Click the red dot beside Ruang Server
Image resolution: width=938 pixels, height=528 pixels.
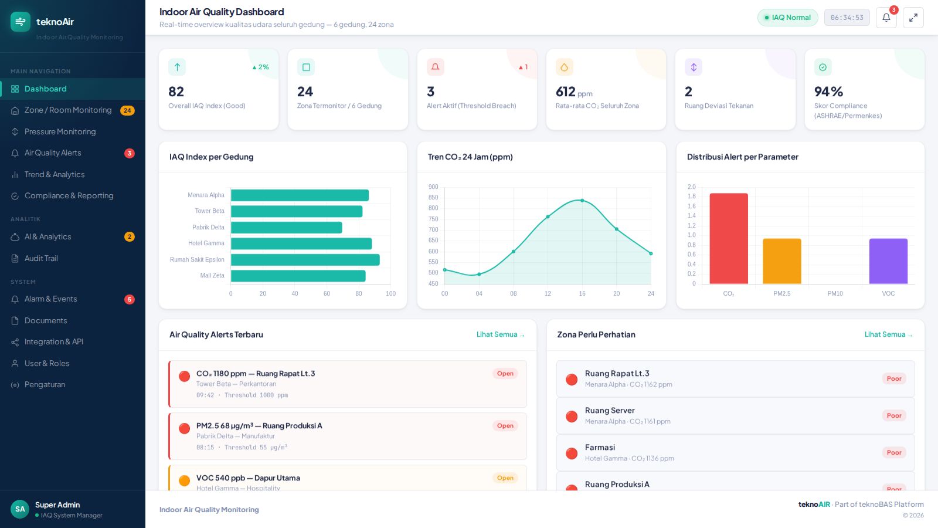pyautogui.click(x=572, y=417)
